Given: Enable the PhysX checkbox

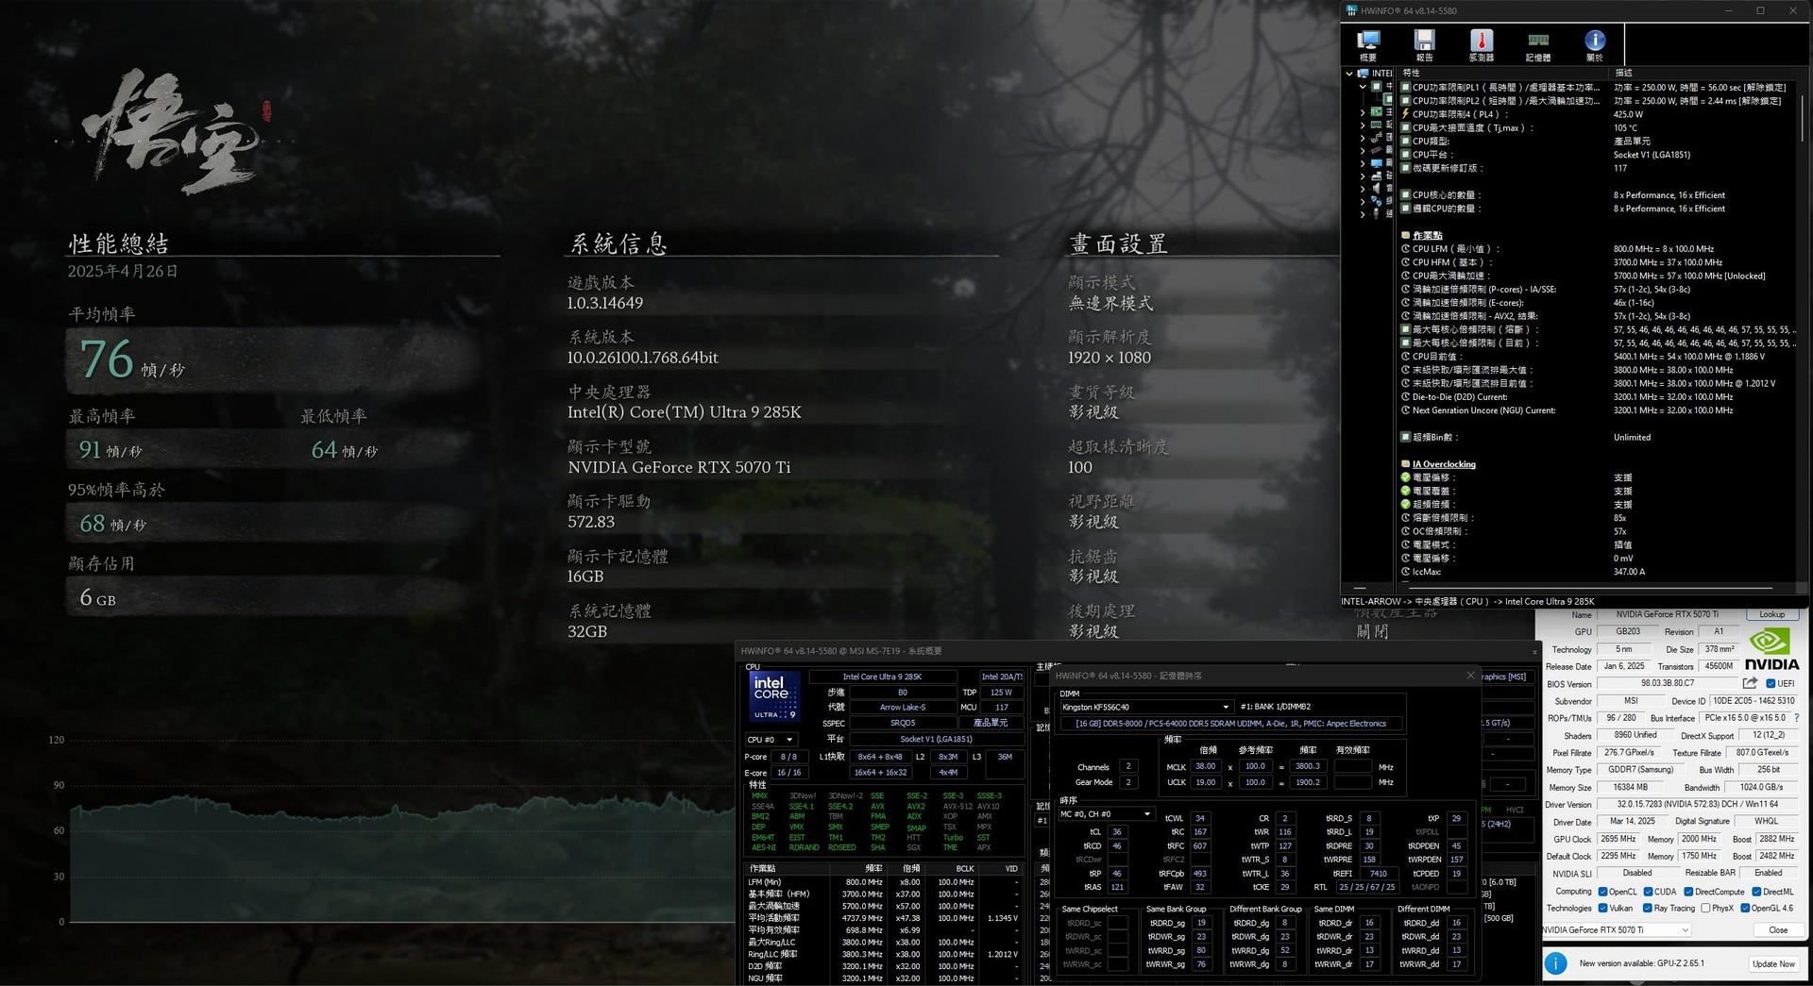Looking at the screenshot, I should click(x=1705, y=909).
